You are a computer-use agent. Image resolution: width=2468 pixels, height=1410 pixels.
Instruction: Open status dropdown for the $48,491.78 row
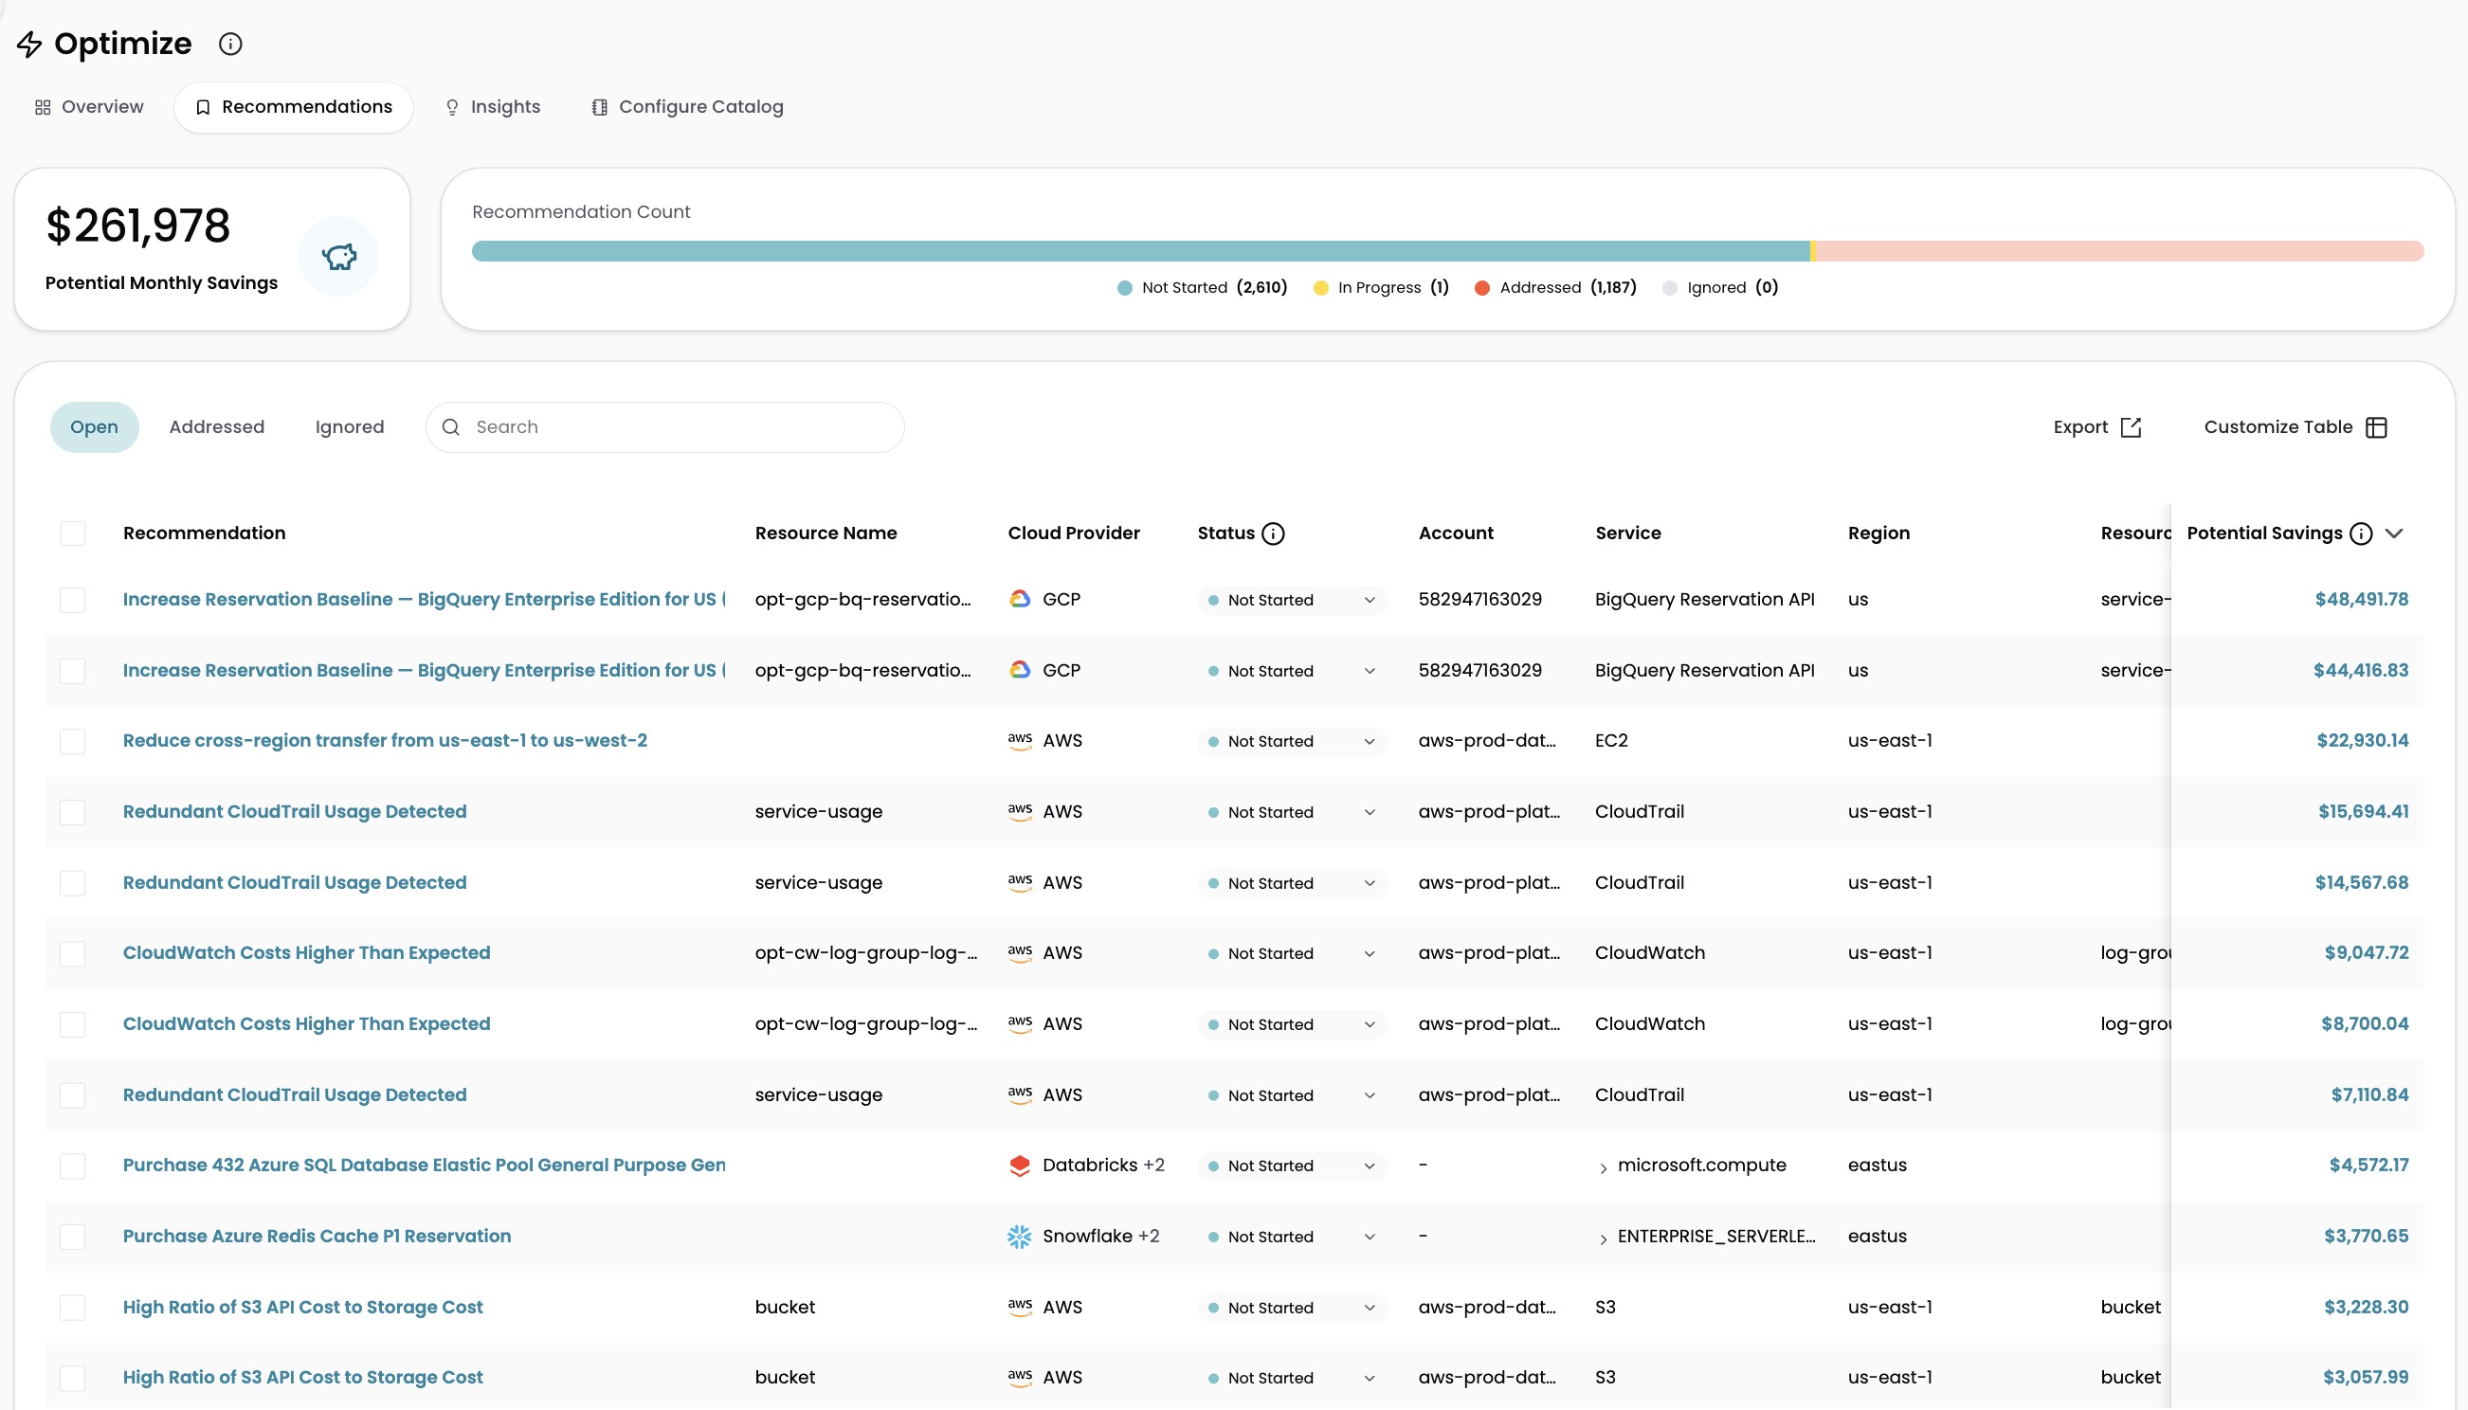1292,601
